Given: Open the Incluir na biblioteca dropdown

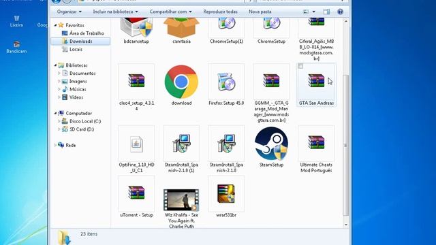Looking at the screenshot, I should coord(115,12).
